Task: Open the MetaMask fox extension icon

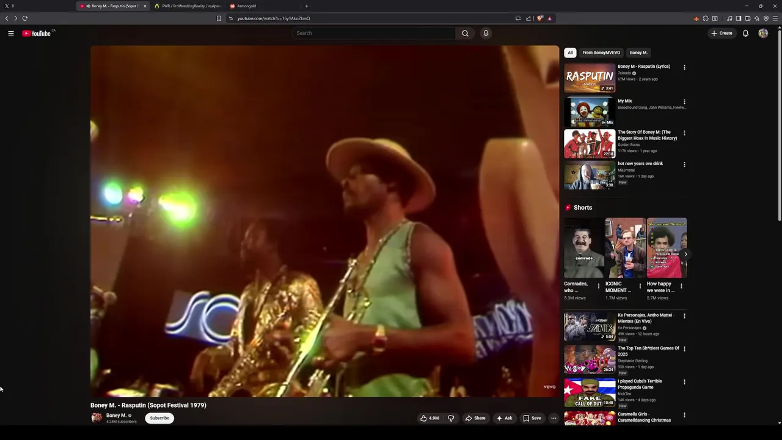Action: (696, 18)
